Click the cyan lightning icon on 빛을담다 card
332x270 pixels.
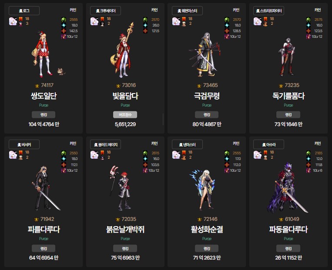coord(145,25)
